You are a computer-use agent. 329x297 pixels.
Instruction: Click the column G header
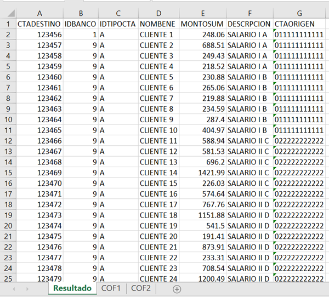(299, 13)
